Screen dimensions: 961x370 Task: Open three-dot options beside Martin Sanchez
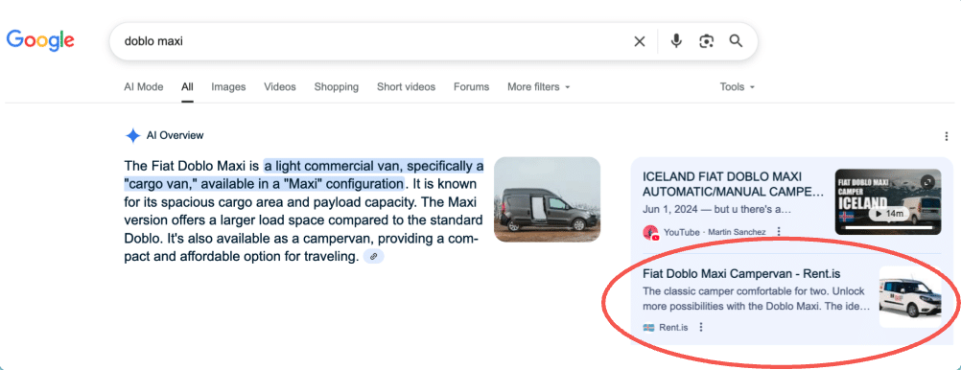click(779, 232)
